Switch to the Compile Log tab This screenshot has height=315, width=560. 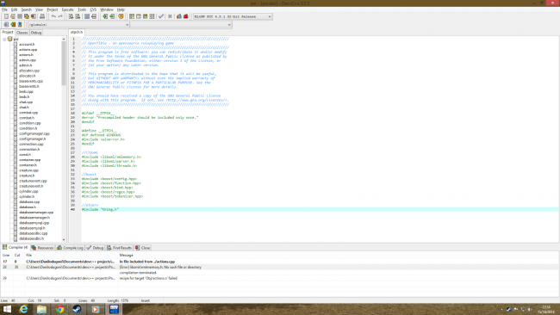click(x=71, y=248)
